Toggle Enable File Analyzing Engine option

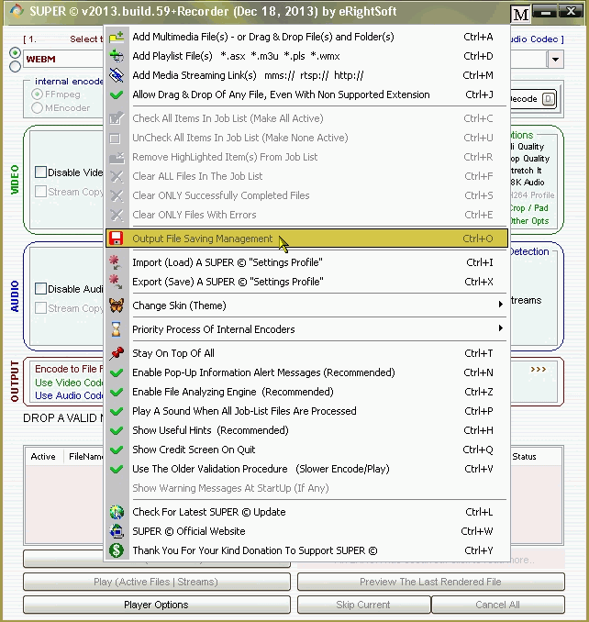(306, 392)
